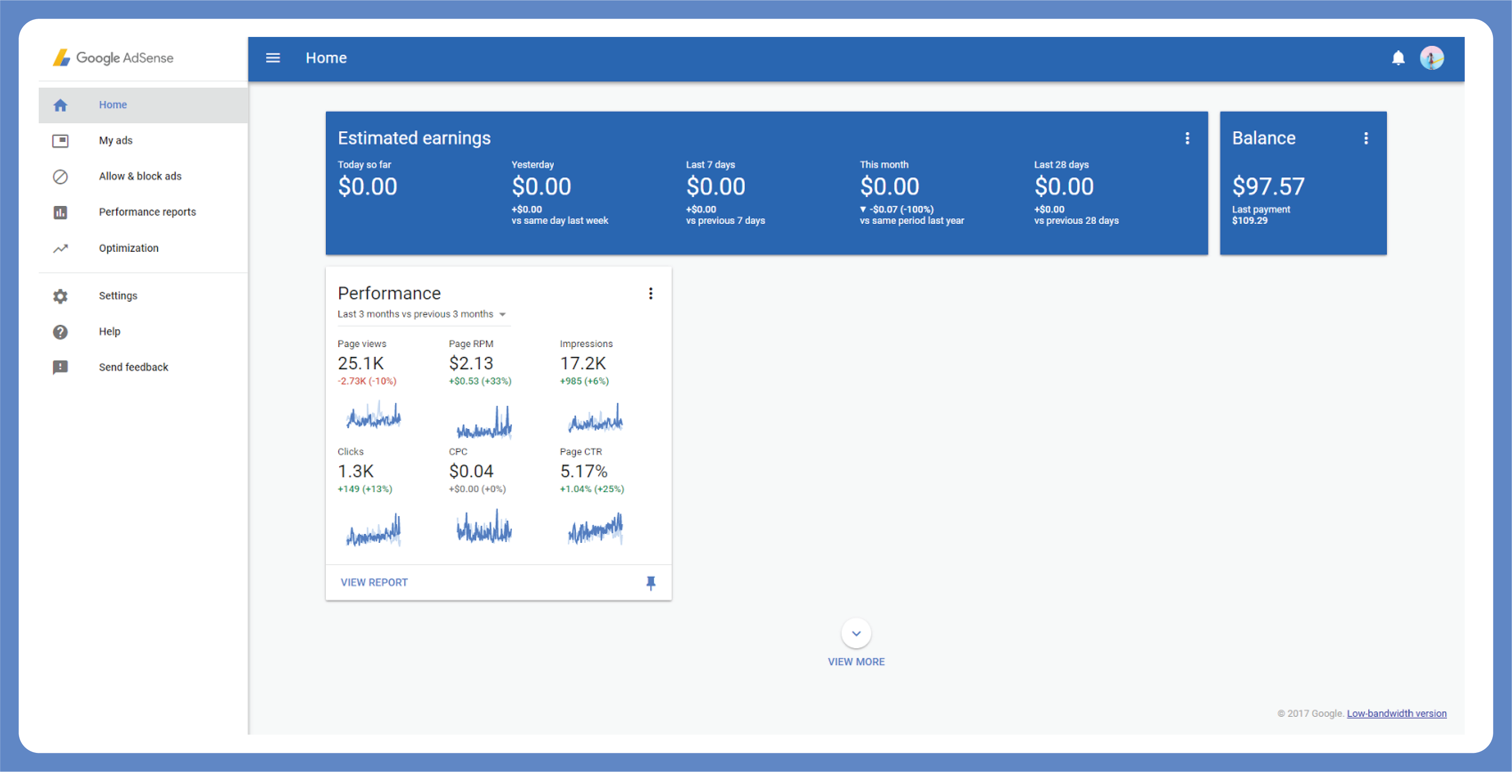This screenshot has width=1512, height=772.
Task: Click VIEW REPORT link
Action: 374,582
